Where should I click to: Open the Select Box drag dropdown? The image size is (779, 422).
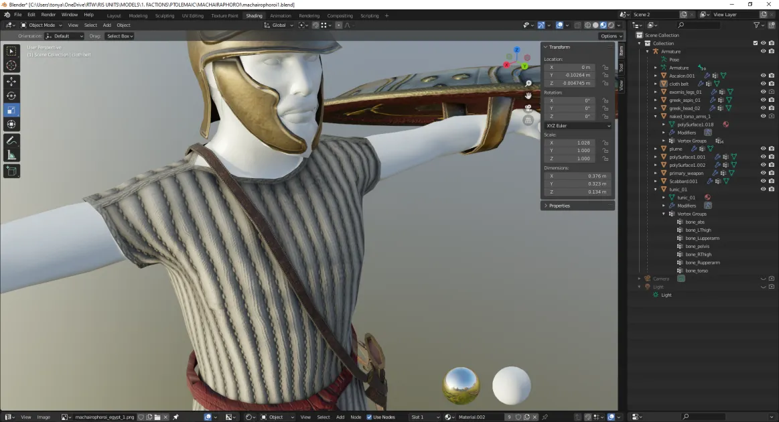coord(120,36)
